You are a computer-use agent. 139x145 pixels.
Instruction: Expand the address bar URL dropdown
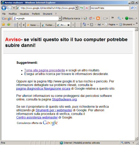click(77, 8)
